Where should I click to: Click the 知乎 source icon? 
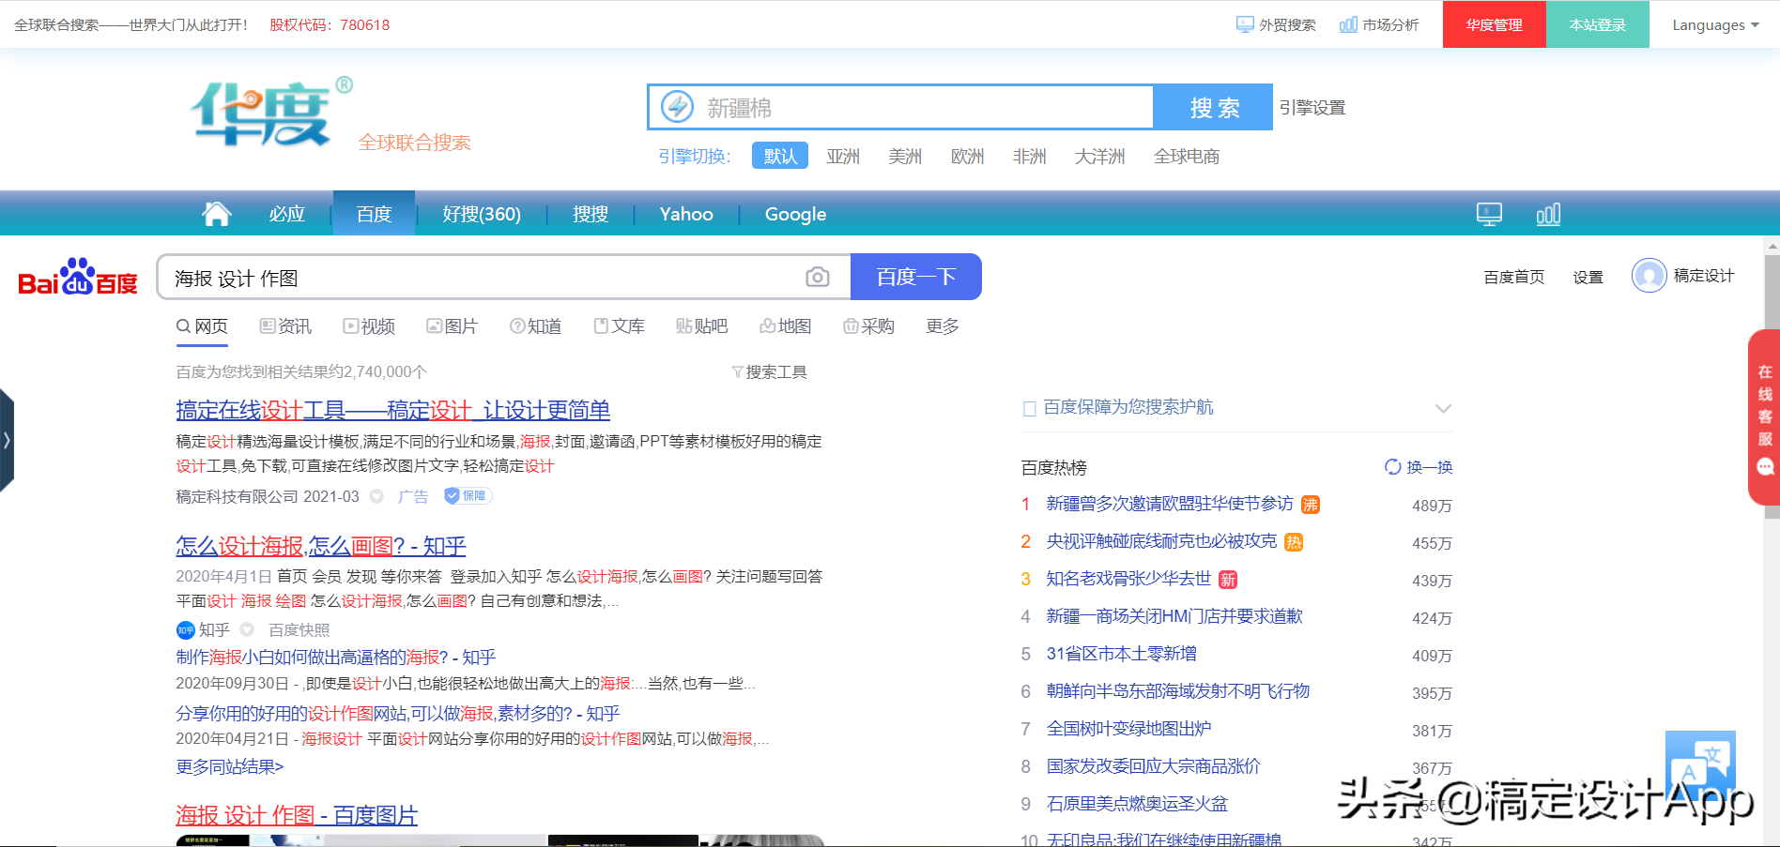(185, 630)
